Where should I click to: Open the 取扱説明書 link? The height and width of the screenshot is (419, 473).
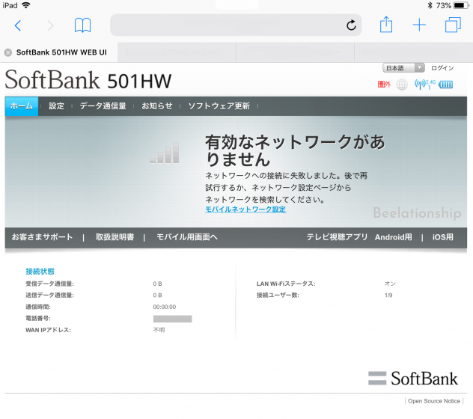[x=115, y=237]
